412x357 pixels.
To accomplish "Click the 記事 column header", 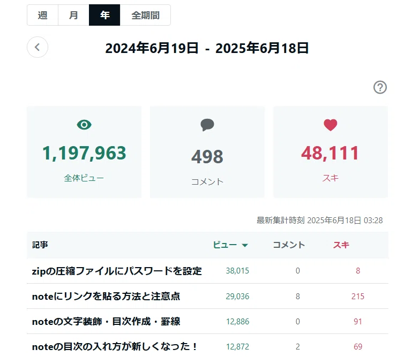I will [x=40, y=245].
